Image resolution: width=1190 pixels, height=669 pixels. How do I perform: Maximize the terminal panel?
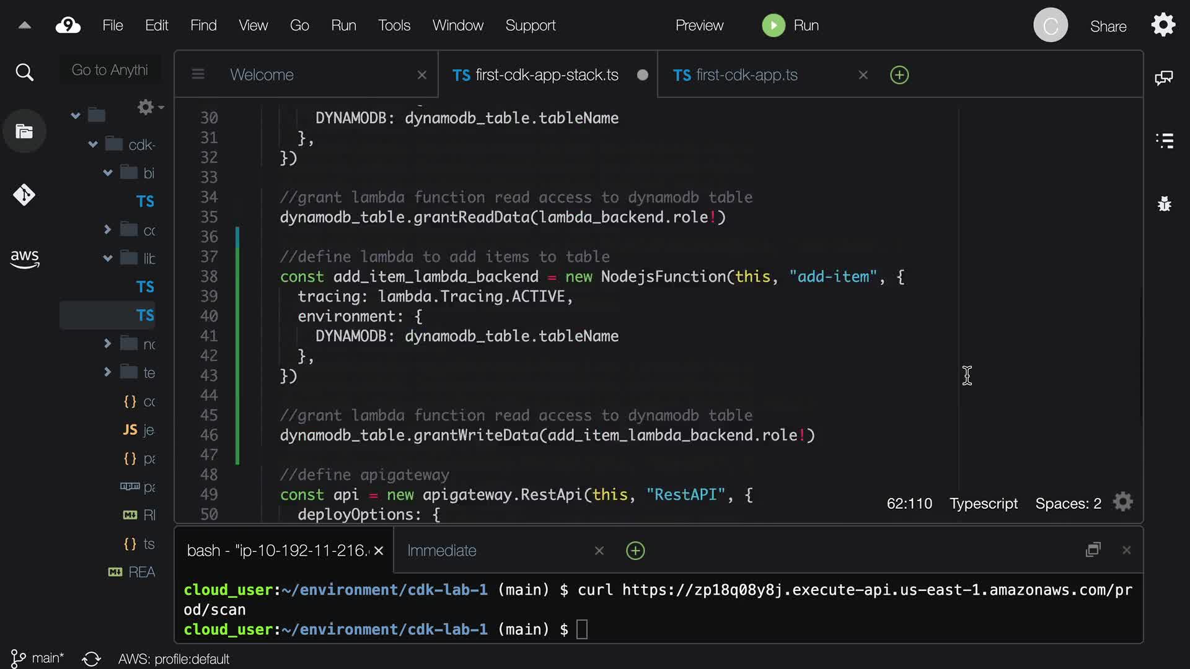coord(1093,550)
